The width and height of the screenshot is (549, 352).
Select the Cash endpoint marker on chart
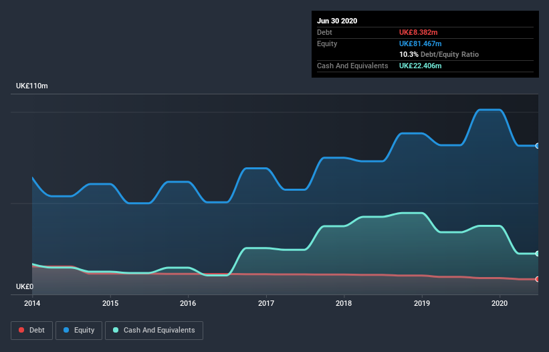[537, 254]
